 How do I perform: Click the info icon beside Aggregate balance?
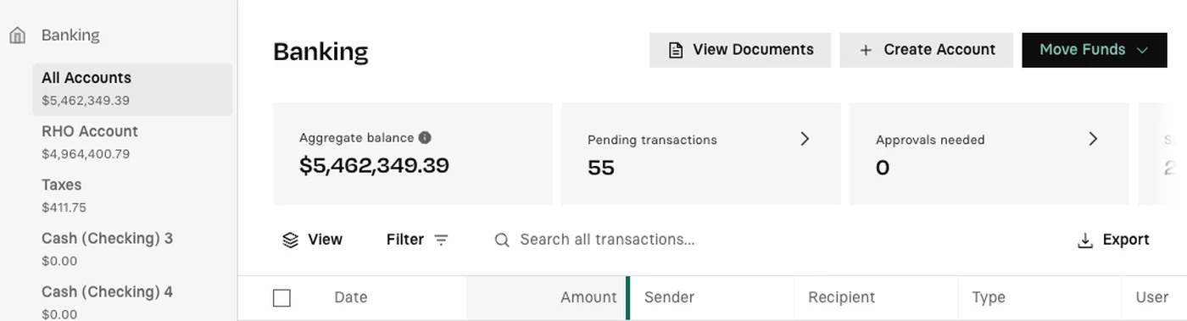point(425,137)
